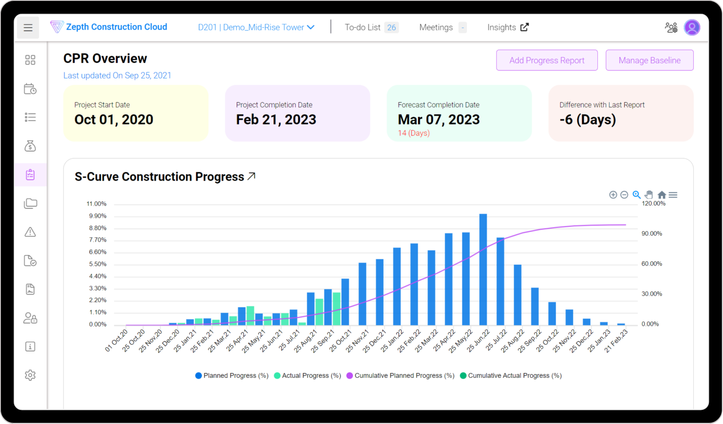Pan the S-Curve chart using the hand tool
The image size is (723, 424).
click(x=649, y=194)
